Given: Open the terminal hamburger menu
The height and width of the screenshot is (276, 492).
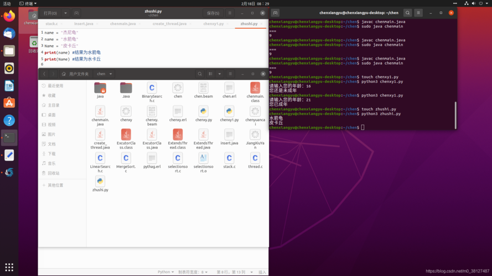Looking at the screenshot, I should pyautogui.click(x=418, y=13).
